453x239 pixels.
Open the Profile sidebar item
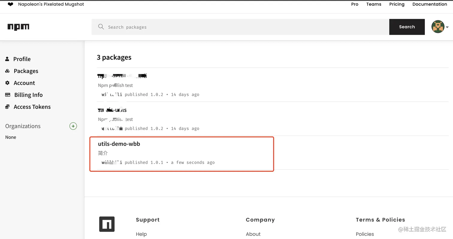tap(22, 59)
